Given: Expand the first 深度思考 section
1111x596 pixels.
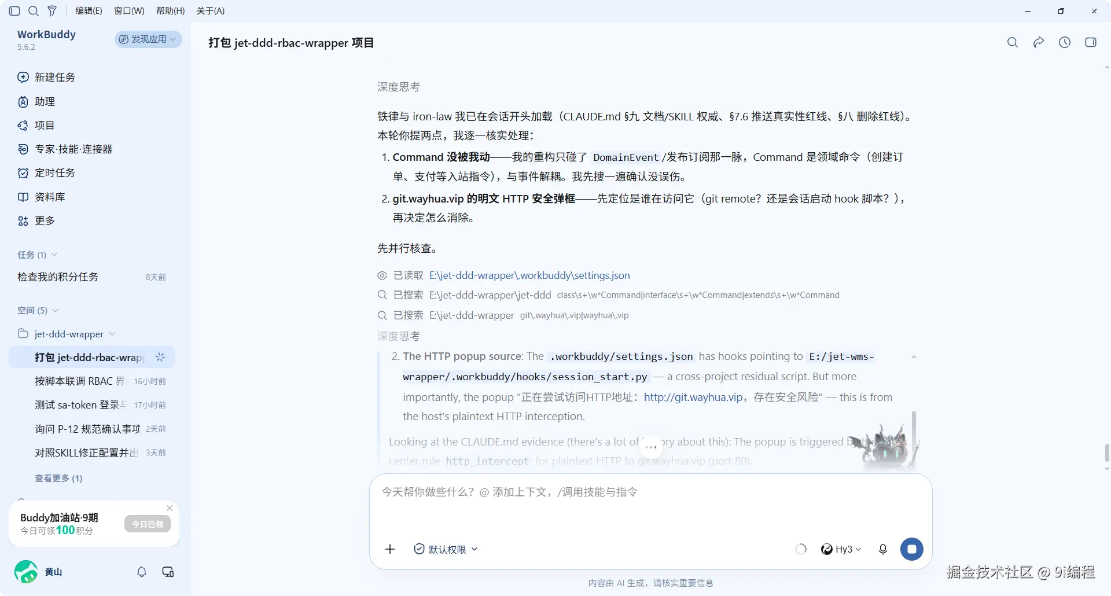Looking at the screenshot, I should [x=399, y=87].
